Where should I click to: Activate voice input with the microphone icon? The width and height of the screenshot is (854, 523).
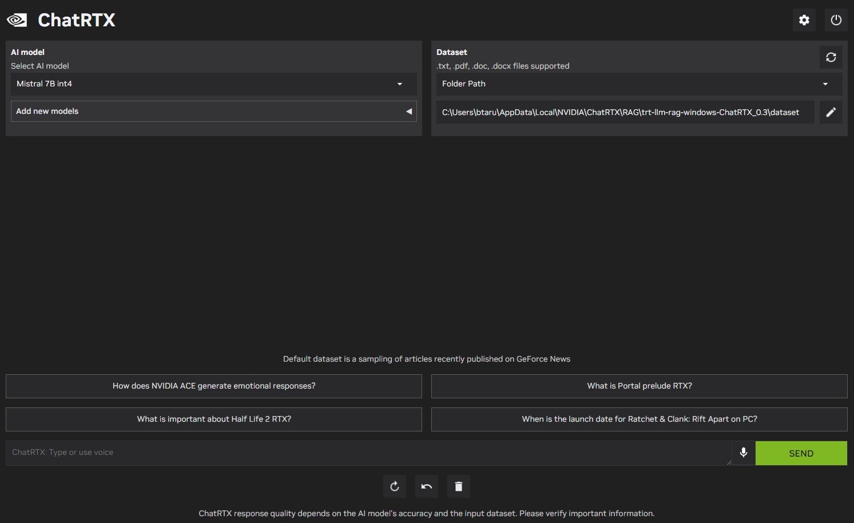(744, 453)
